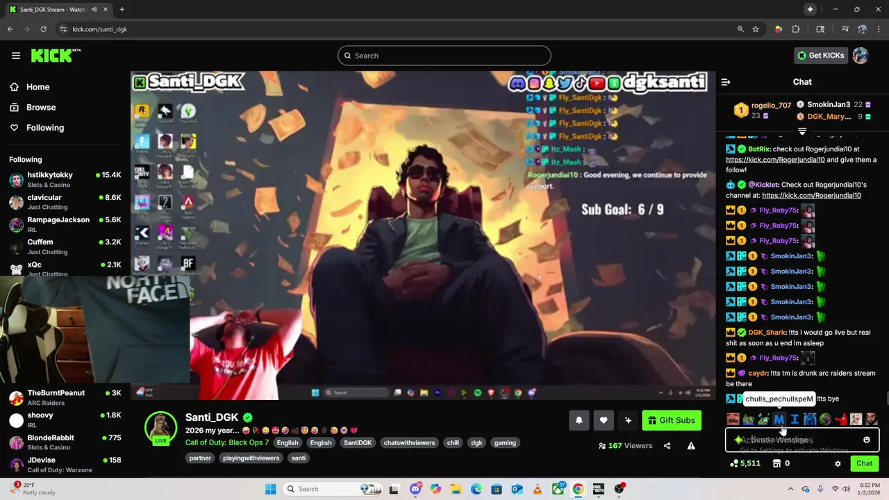Select the chatswithviewers tag

(409, 442)
